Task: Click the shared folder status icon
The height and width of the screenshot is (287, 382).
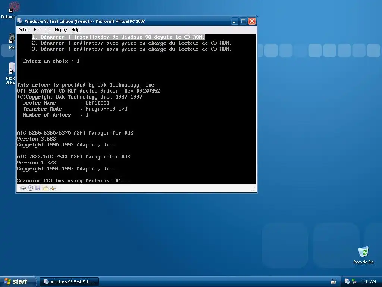Action: coord(45,188)
